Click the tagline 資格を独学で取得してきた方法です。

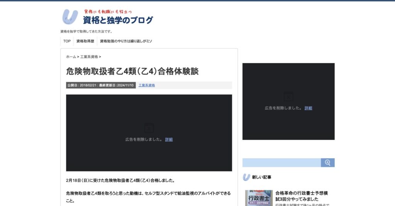87,32
